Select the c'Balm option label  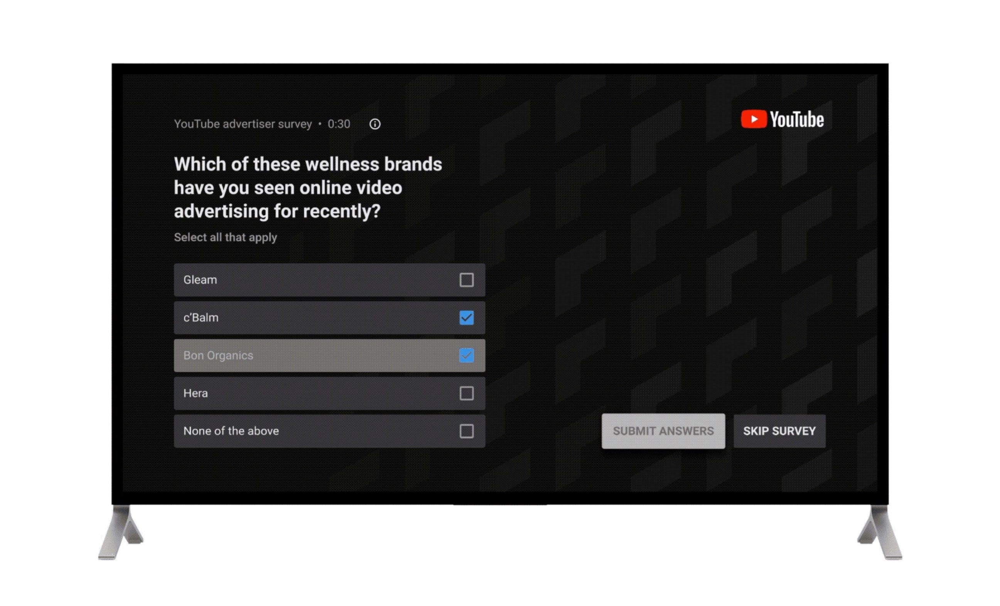(x=201, y=318)
